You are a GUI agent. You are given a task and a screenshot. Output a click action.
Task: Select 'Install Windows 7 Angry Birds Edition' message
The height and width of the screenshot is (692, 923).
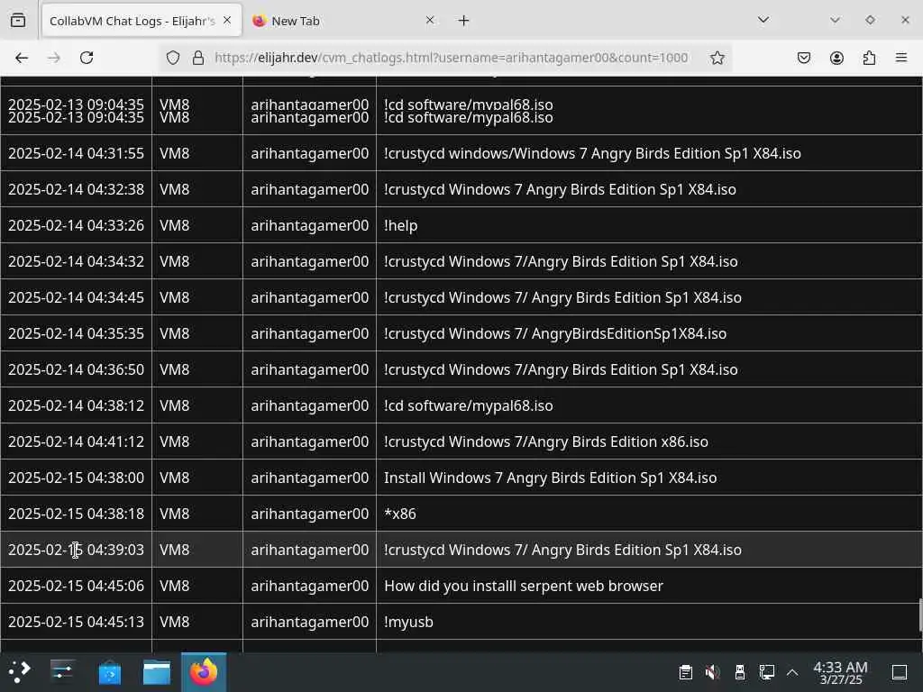(x=551, y=478)
